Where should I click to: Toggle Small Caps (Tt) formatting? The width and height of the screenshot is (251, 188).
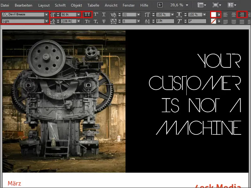(88, 21)
